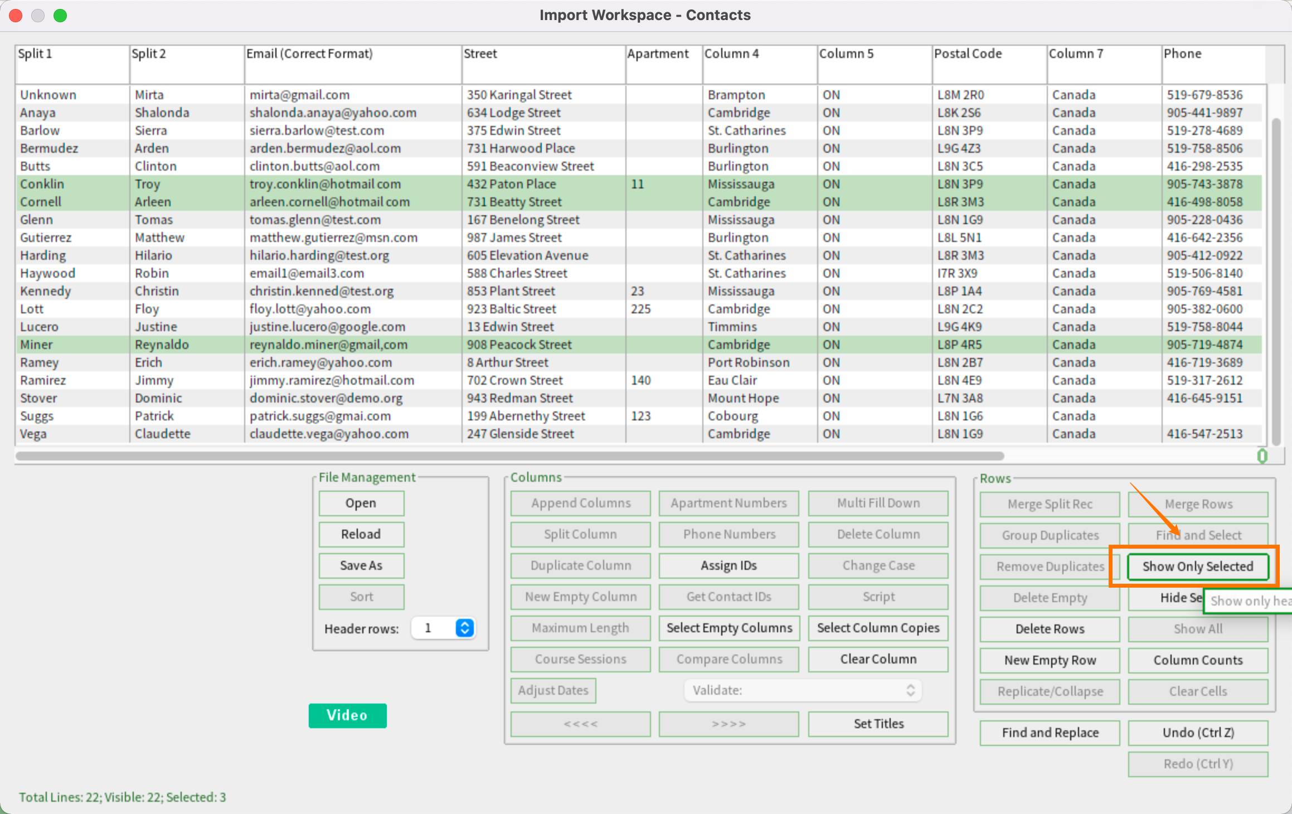Click the Append Columns button
1292x814 pixels.
pos(580,503)
